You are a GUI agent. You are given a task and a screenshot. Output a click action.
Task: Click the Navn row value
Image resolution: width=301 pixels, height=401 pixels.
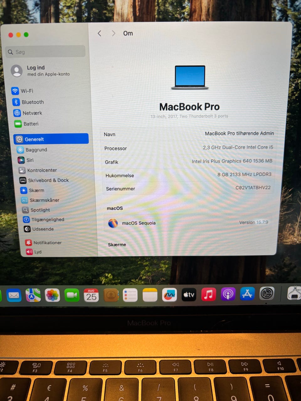click(x=239, y=133)
